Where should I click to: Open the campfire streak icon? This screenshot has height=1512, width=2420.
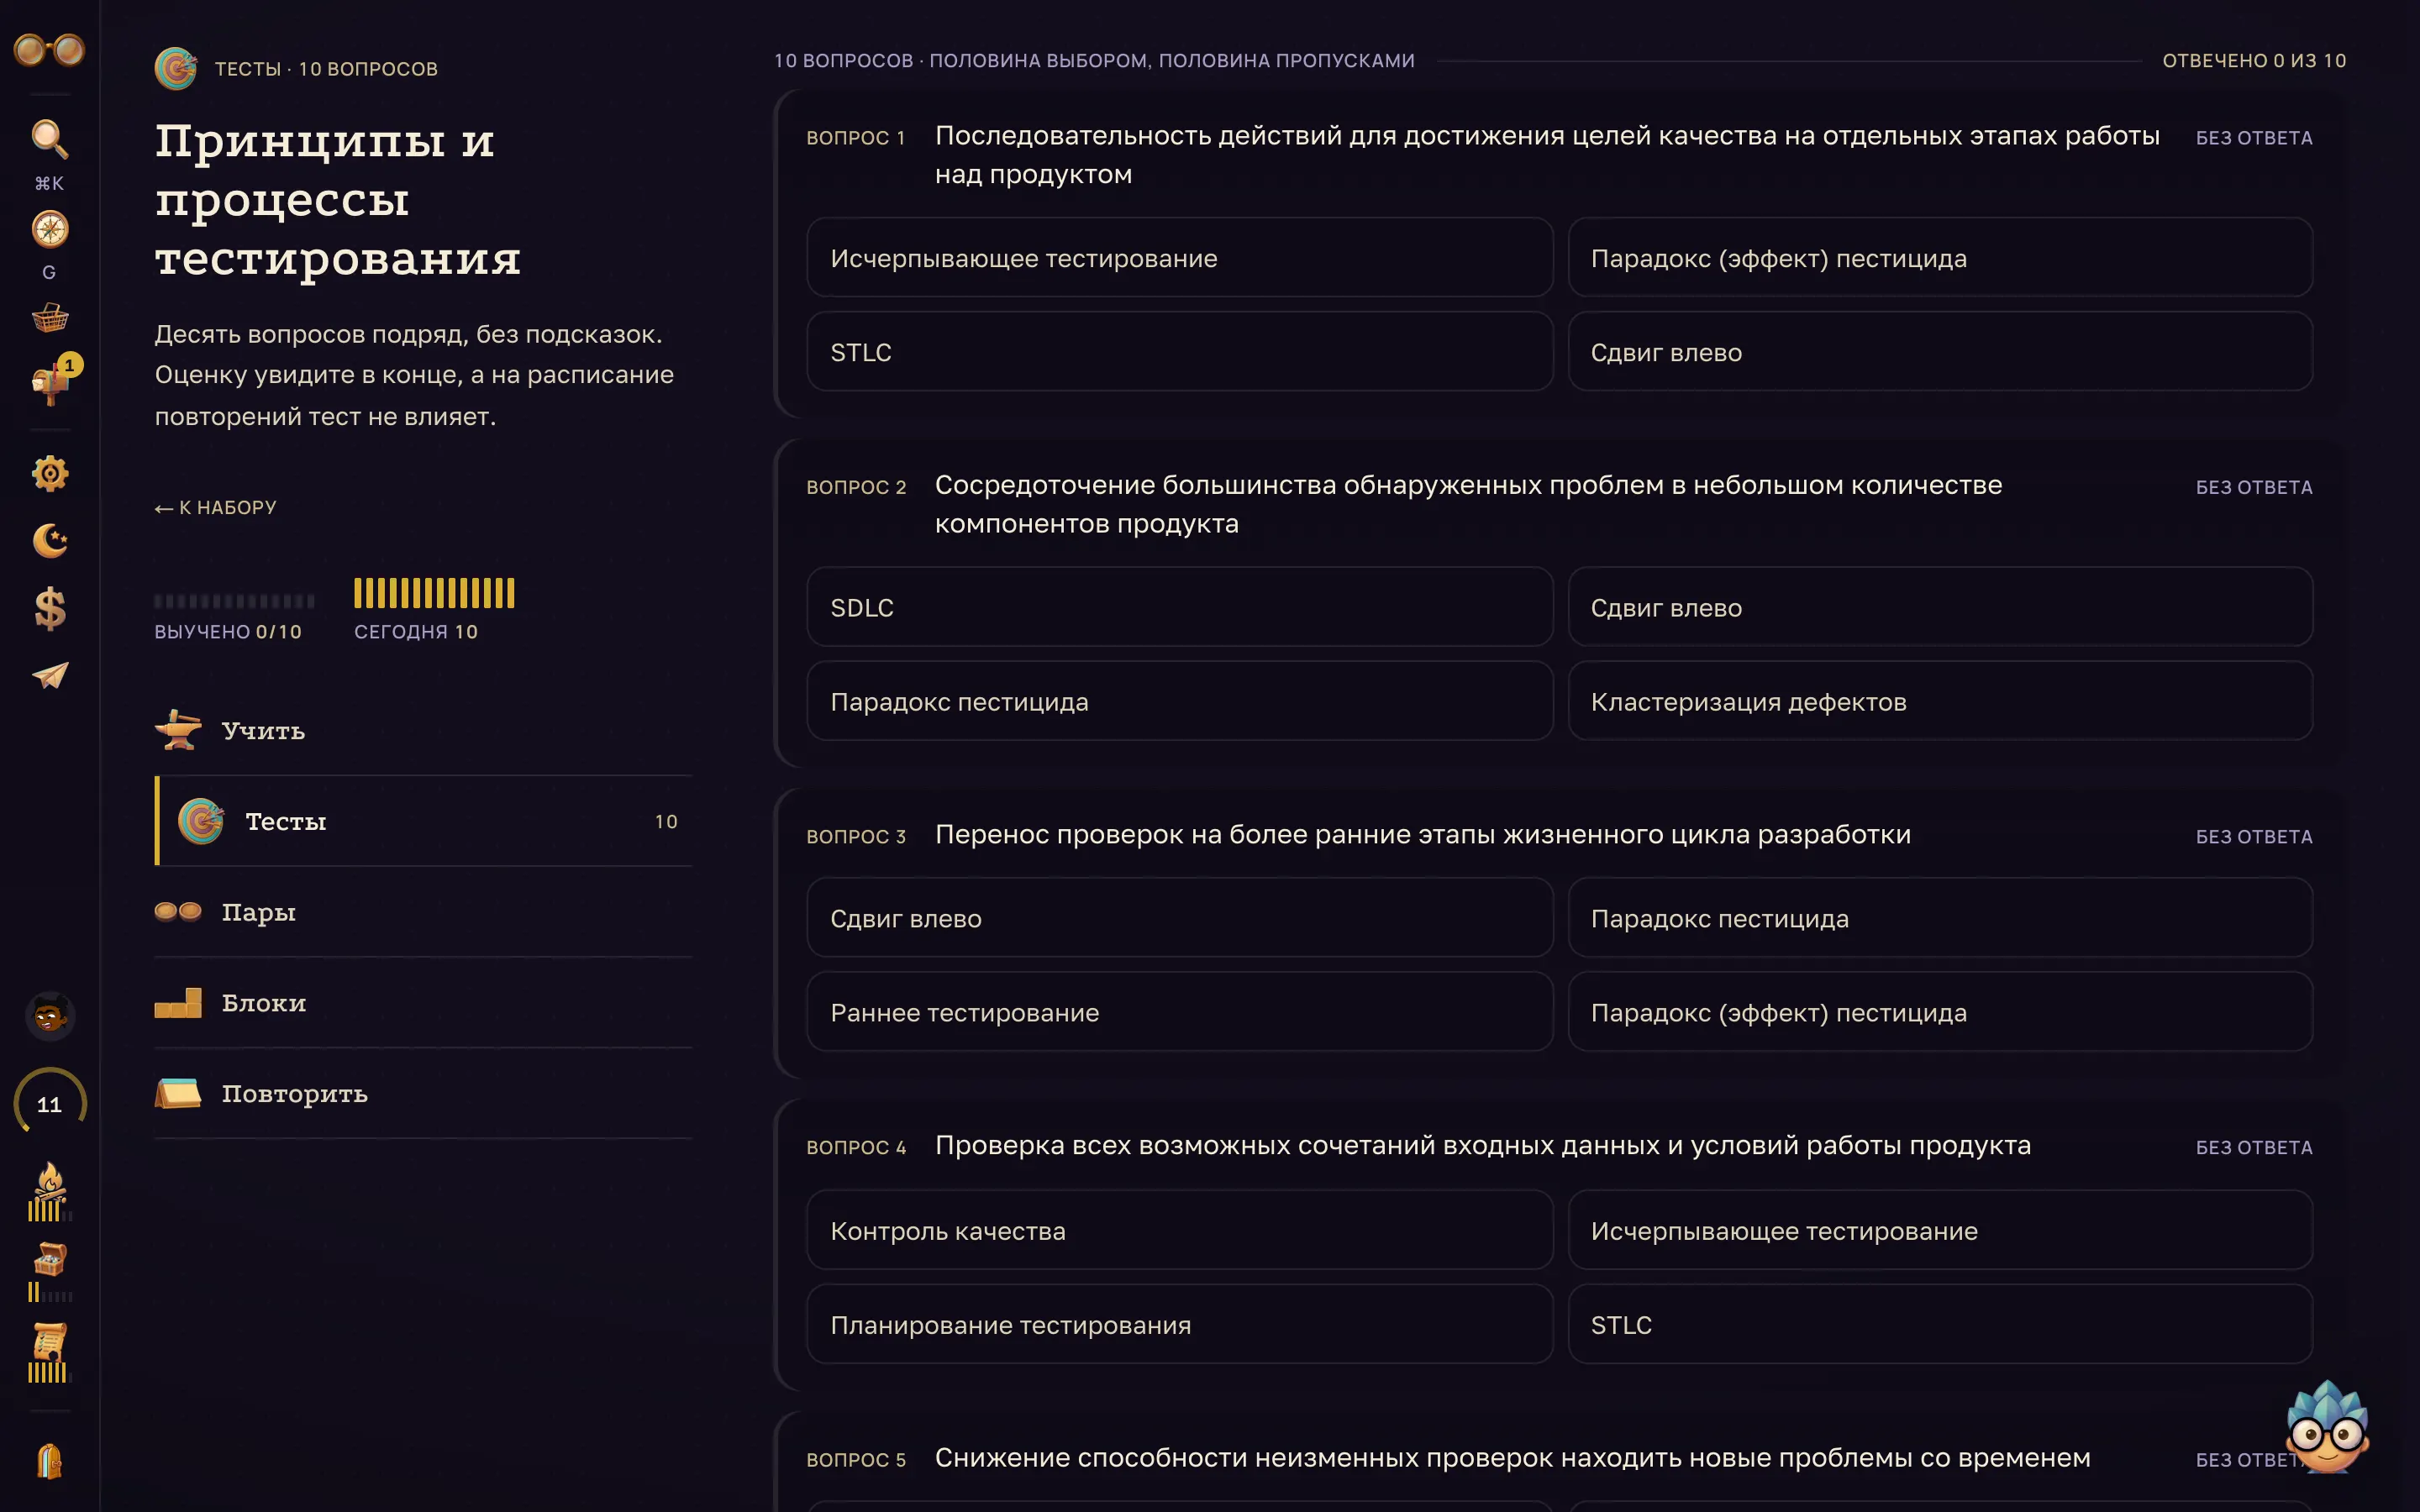[49, 1191]
